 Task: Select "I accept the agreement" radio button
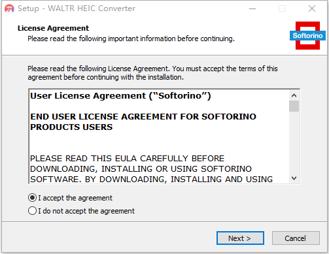(x=32, y=198)
